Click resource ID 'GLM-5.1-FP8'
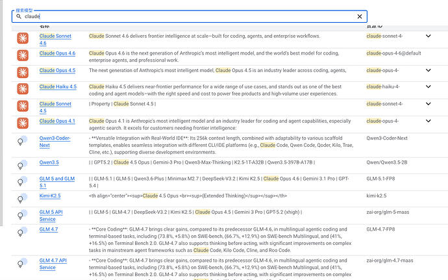 (380, 179)
